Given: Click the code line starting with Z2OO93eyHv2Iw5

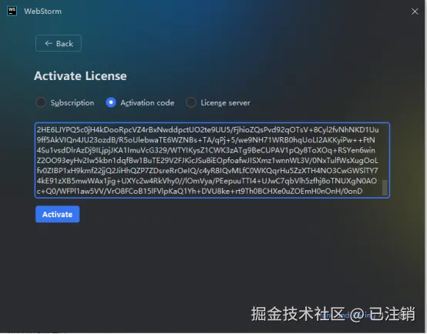Looking at the screenshot, I should pos(207,161).
